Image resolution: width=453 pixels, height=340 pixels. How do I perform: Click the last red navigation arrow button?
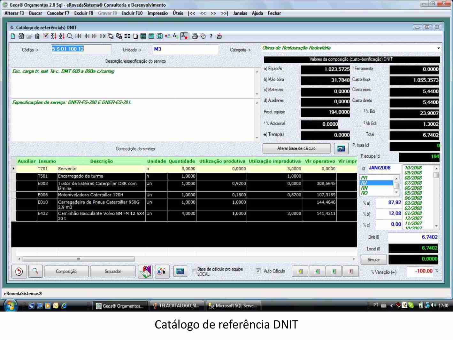click(350, 271)
